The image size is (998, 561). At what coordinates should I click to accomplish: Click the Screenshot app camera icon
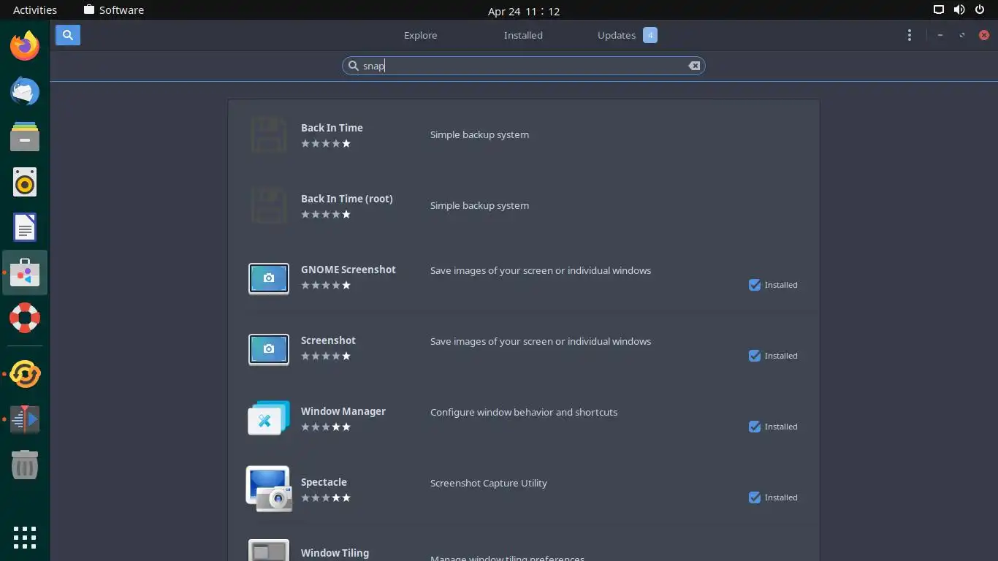pyautogui.click(x=269, y=349)
